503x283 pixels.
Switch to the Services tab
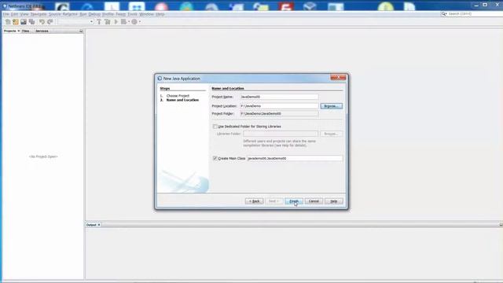point(42,31)
